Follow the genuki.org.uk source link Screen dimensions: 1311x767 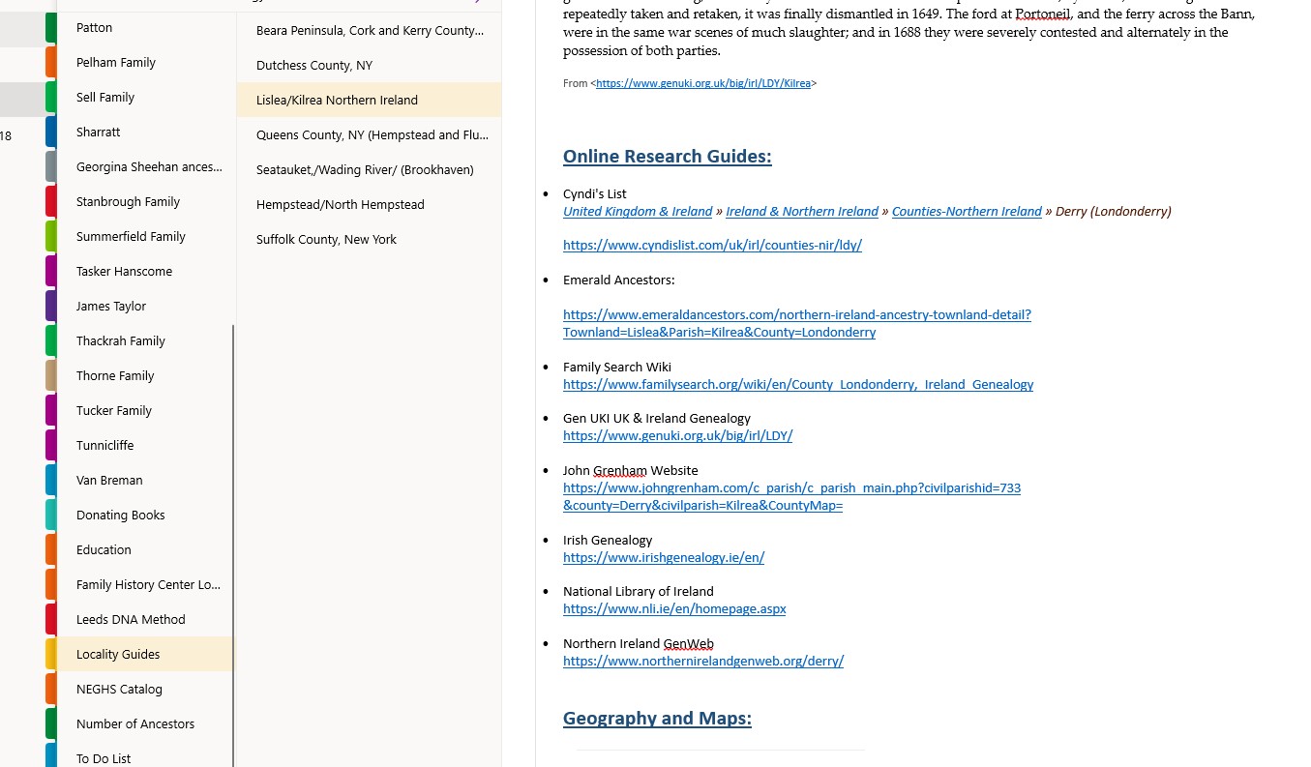click(x=703, y=83)
